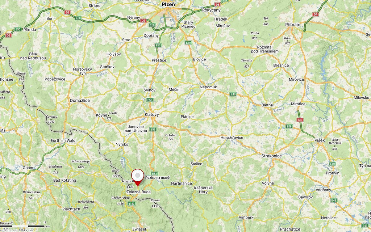The image size is (371, 232).
Task: Click the Strakonice town label
Action: (271, 156)
